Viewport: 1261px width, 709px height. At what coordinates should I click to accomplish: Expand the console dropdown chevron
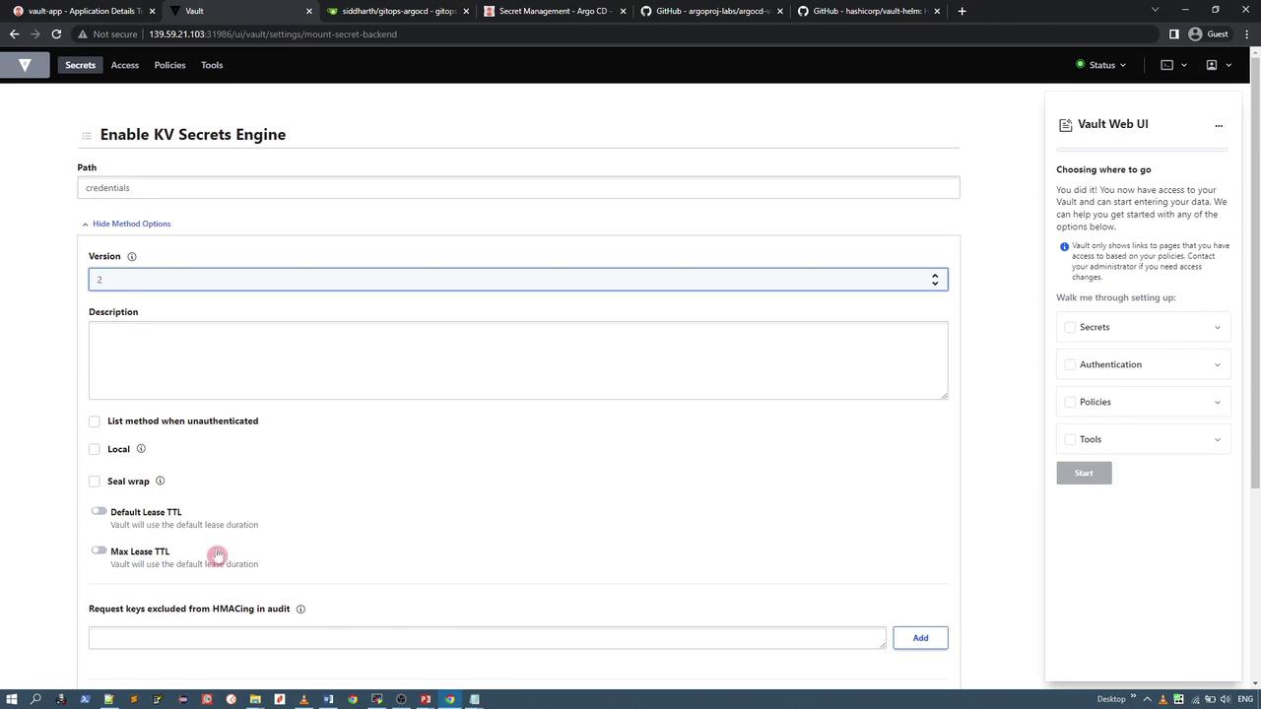pos(1183,65)
